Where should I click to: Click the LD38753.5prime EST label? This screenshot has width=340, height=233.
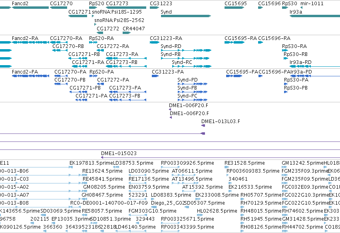point(133,163)
